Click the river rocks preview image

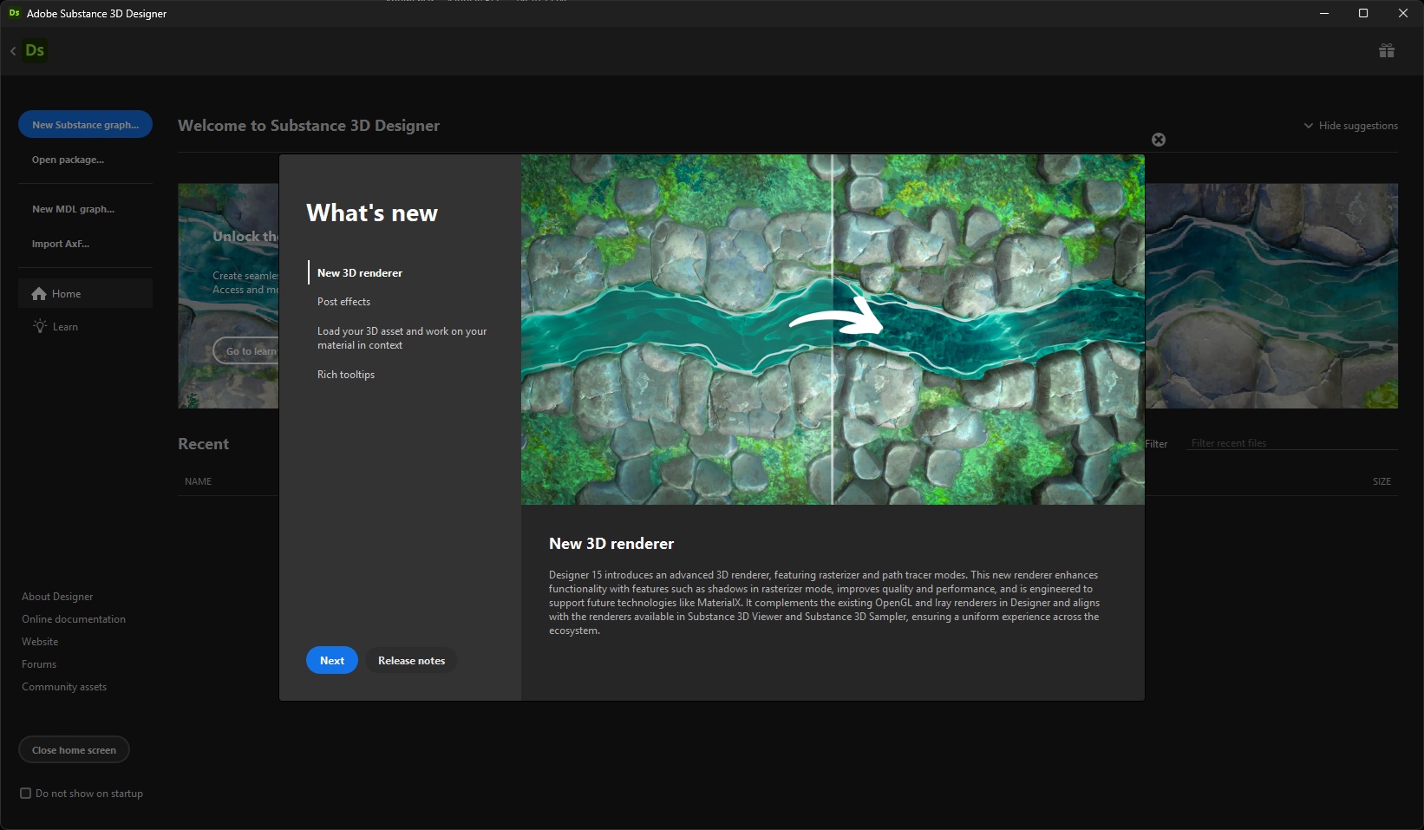[832, 330]
